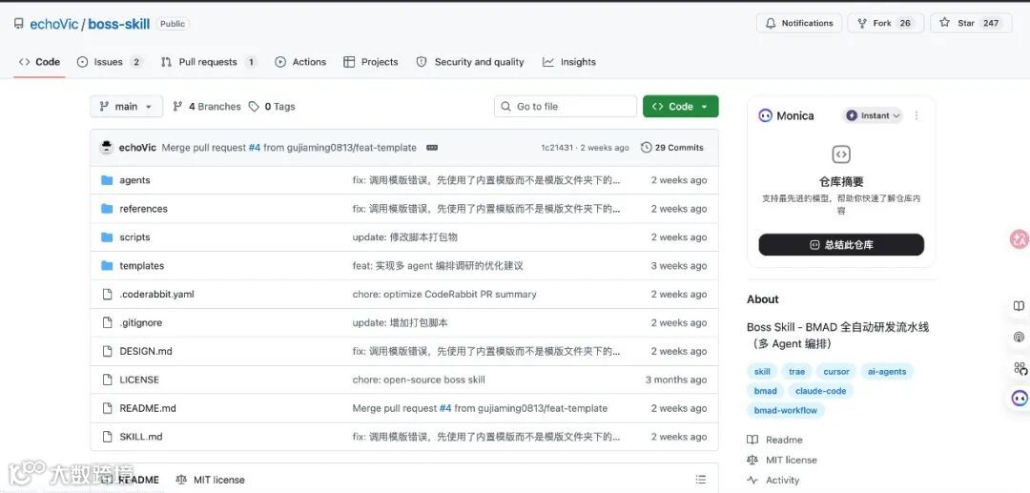This screenshot has width=1030, height=493.
Task: Switch to the Code tab
Action: click(x=39, y=62)
